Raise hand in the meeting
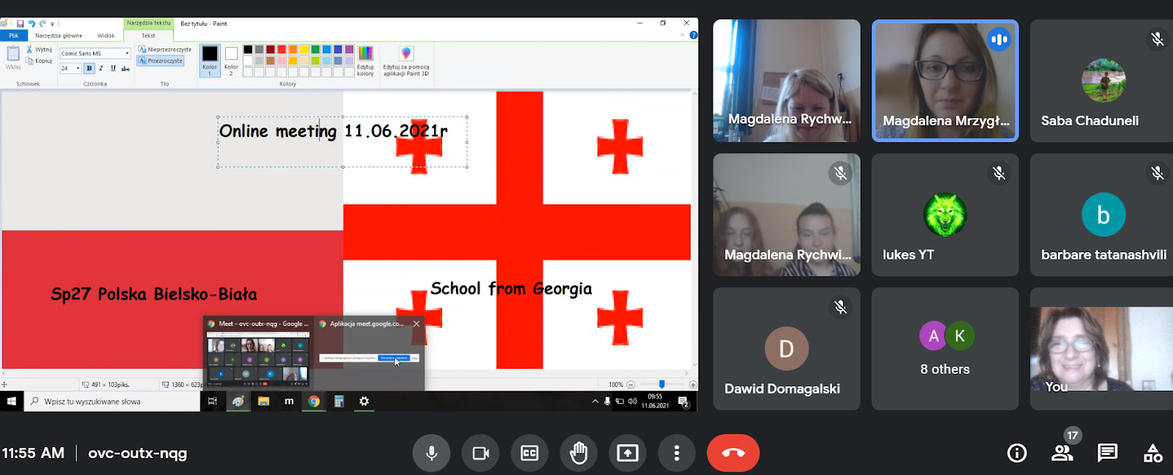 pyautogui.click(x=578, y=453)
